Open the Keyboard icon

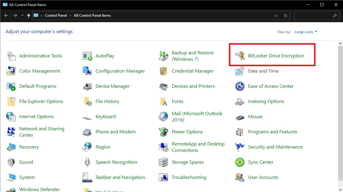87,118
